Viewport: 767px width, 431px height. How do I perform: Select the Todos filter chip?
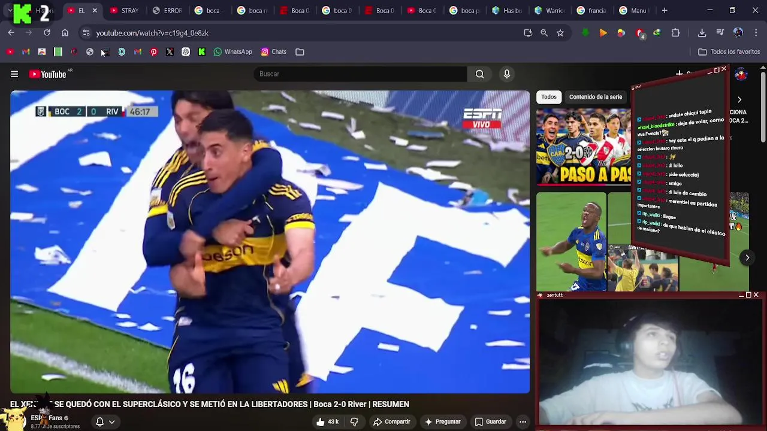pyautogui.click(x=549, y=97)
